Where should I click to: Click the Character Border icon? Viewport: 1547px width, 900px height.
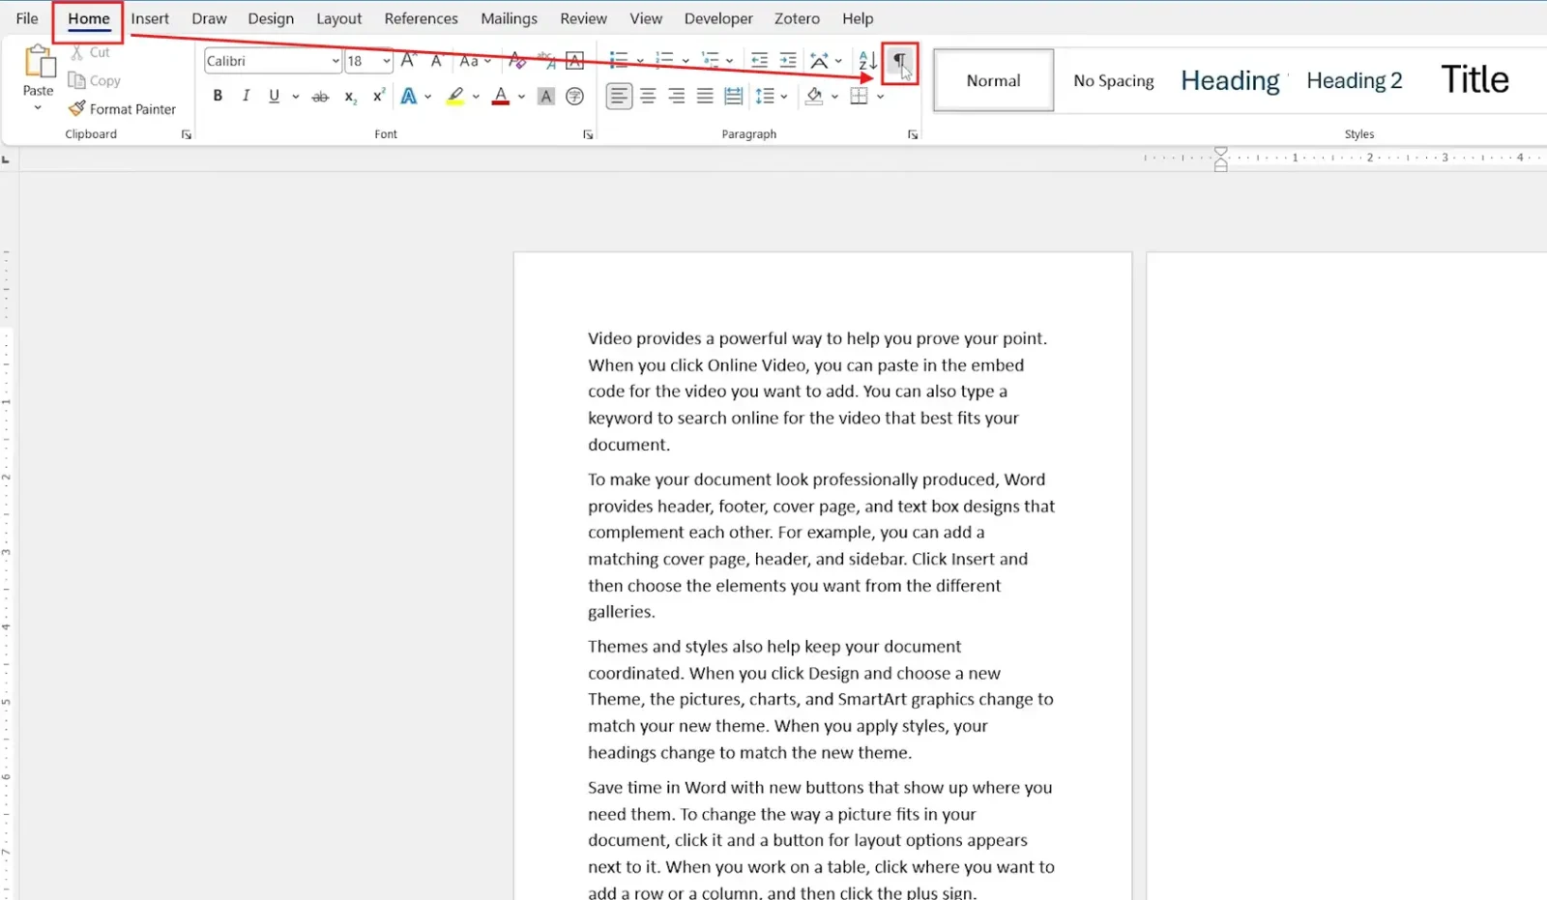click(x=574, y=61)
